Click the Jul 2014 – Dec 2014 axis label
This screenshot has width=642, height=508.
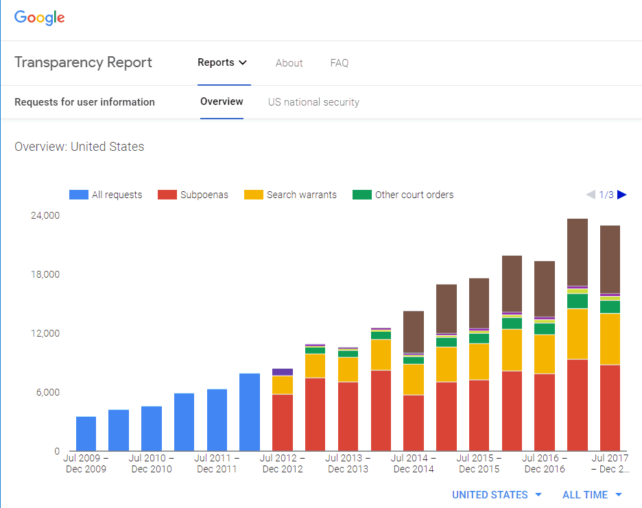click(x=414, y=463)
